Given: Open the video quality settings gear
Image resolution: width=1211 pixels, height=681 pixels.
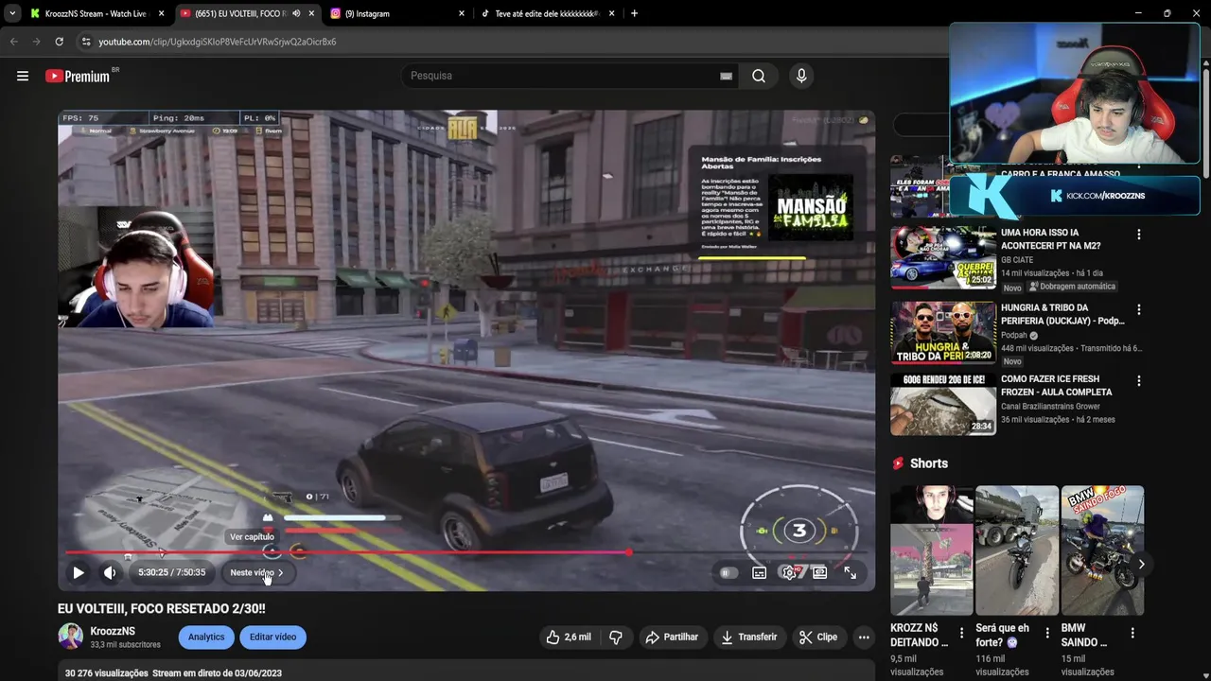Looking at the screenshot, I should (x=789, y=572).
